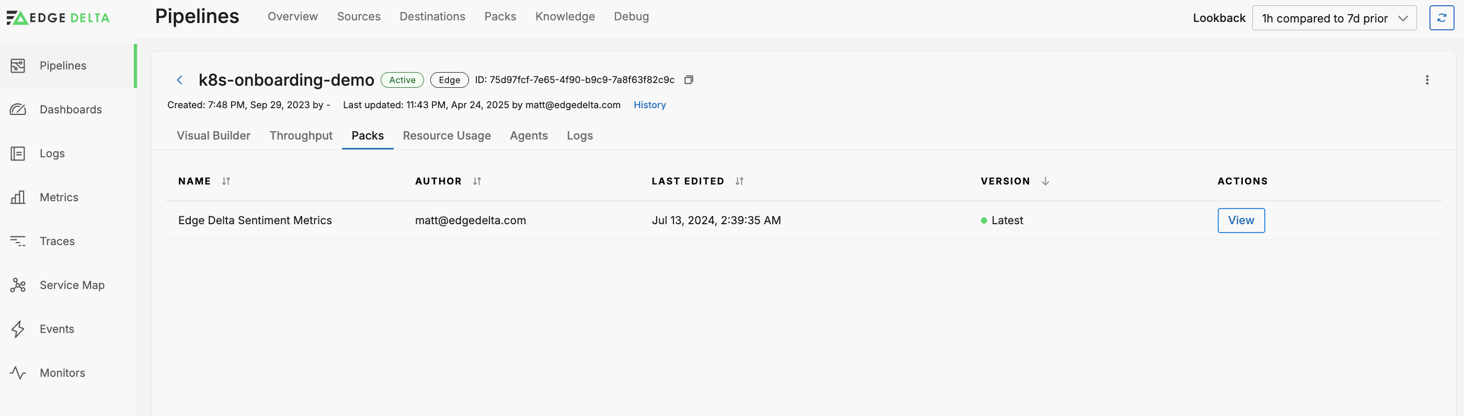Click the Edge Delta Sentiment Metrics name
The width and height of the screenshot is (1464, 416).
coord(255,221)
